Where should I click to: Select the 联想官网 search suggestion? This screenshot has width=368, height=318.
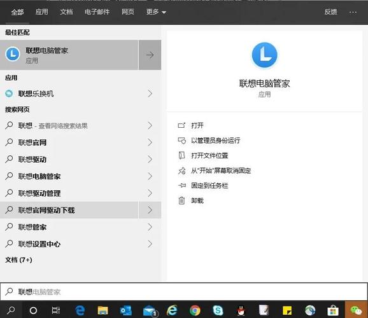tap(69, 142)
